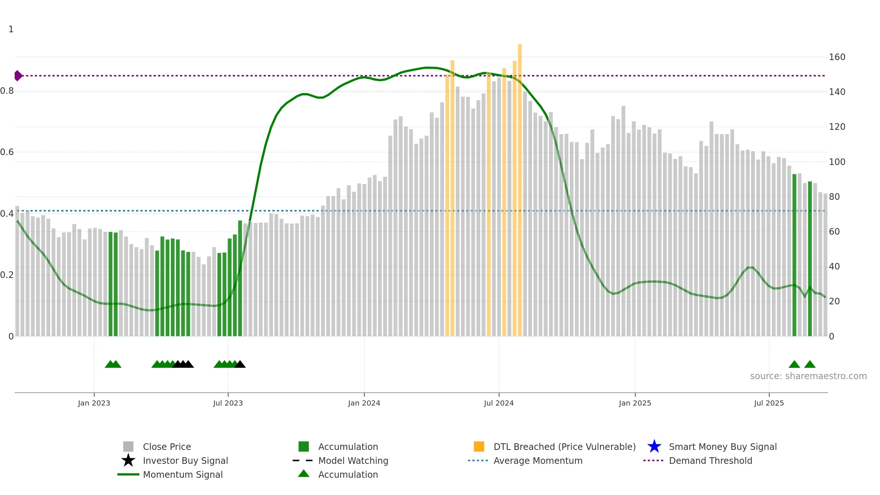880x495 pixels.
Task: Select the Jan 2024 axis tick label
Action: [x=364, y=403]
